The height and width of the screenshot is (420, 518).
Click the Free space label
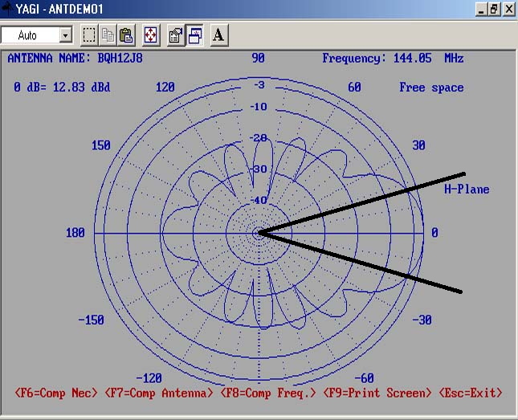(431, 88)
